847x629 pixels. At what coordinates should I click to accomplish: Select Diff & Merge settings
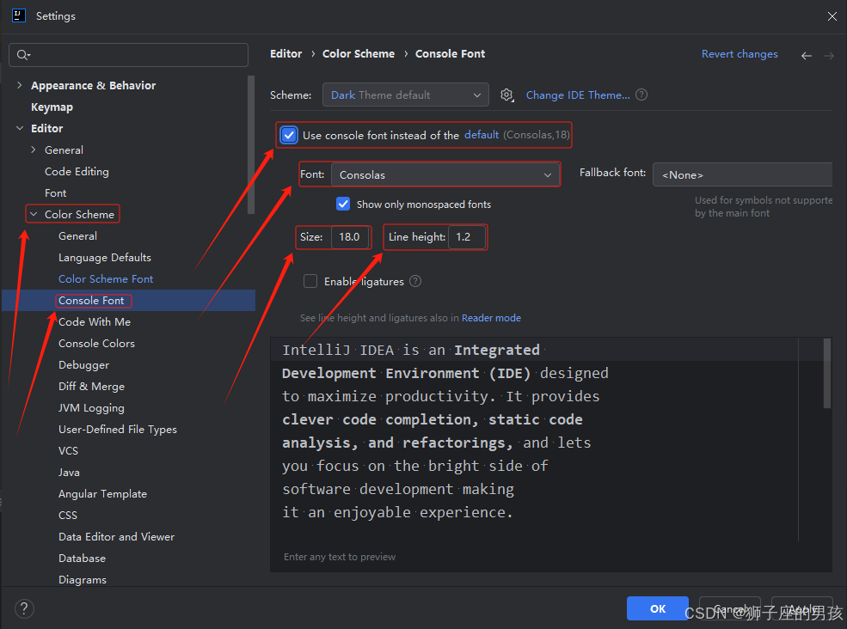91,387
